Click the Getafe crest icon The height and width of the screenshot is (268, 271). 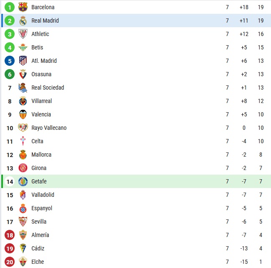point(23,181)
